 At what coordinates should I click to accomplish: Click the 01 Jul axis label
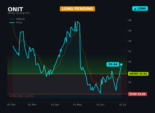coord(123,105)
